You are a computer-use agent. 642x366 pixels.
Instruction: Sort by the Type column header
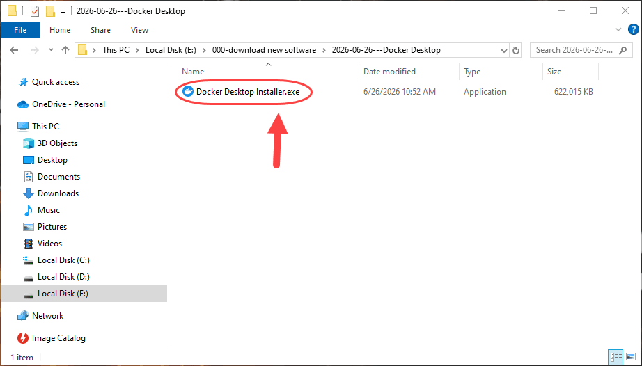coord(472,72)
